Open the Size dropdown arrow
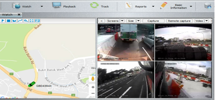This screenshot has height=100, width=216. click(138, 21)
